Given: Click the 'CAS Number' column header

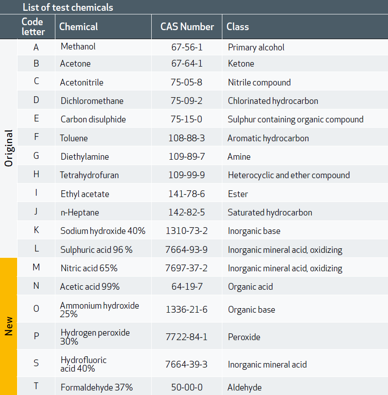Looking at the screenshot, I should pyautogui.click(x=187, y=27).
